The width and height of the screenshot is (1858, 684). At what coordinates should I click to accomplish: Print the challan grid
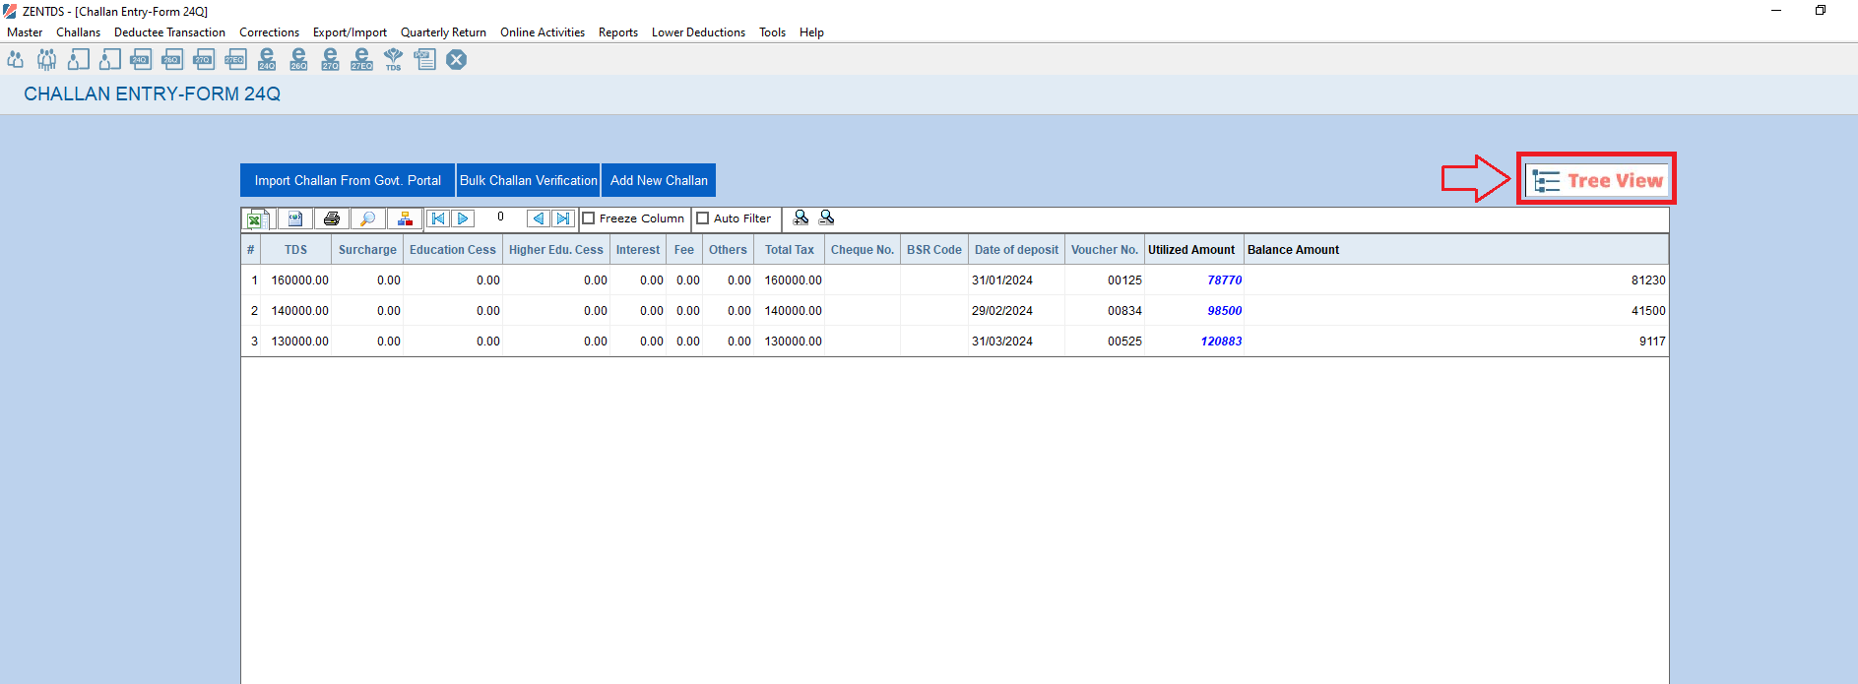[331, 218]
